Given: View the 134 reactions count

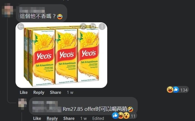Looking at the screenshot, I should (x=184, y=90).
